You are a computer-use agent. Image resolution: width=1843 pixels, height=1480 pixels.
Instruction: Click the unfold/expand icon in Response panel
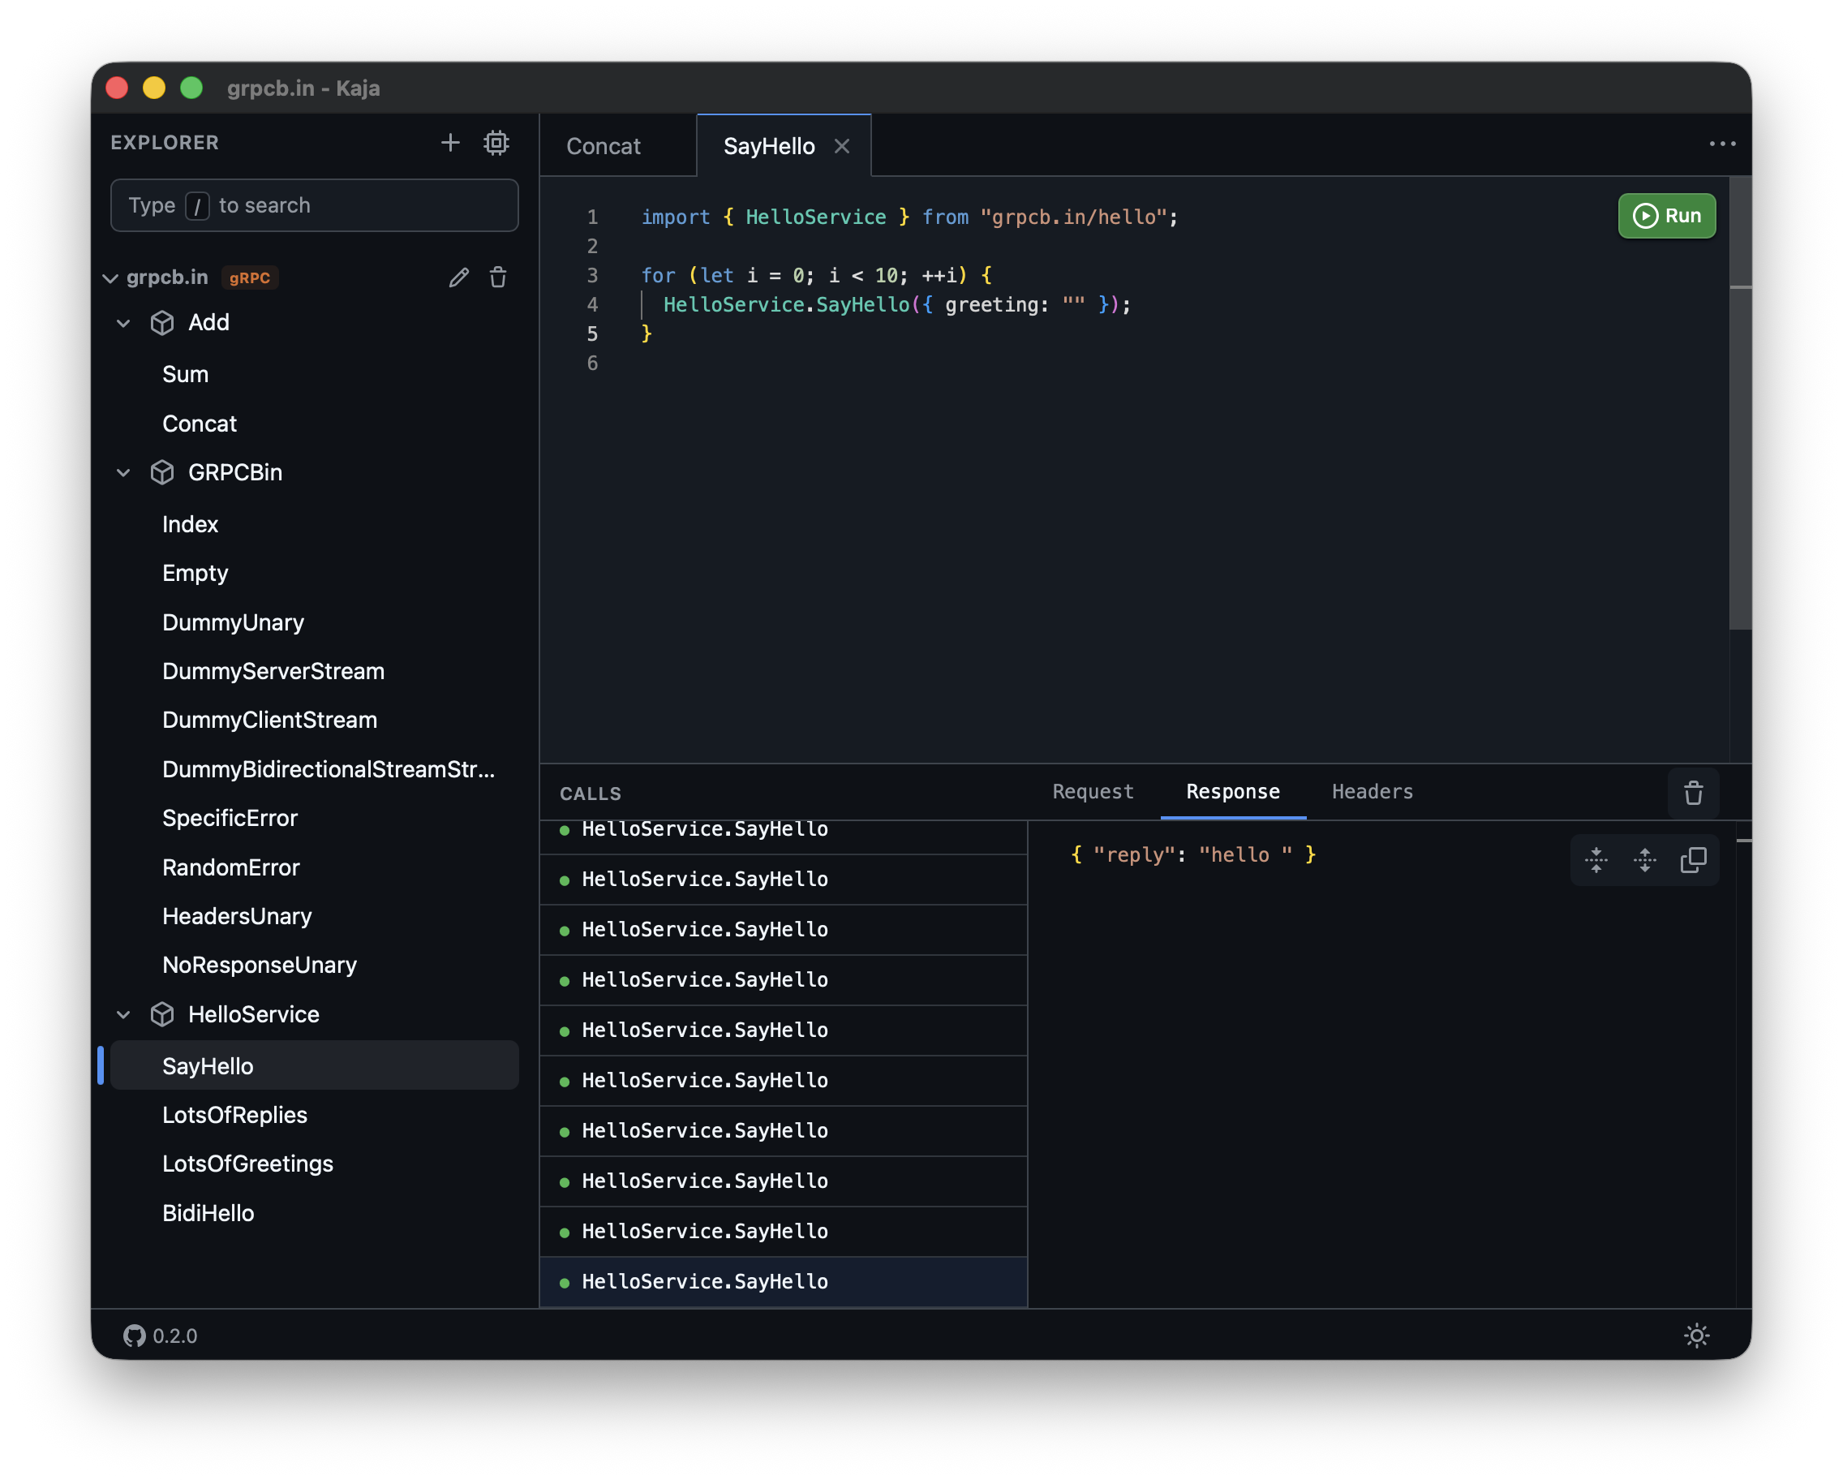(x=1643, y=860)
